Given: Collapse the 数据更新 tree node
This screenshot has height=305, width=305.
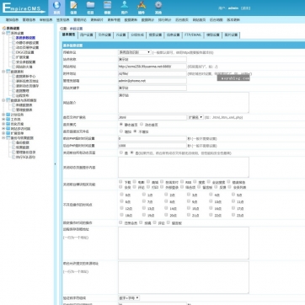Looking at the screenshot, I should pos(3,72).
